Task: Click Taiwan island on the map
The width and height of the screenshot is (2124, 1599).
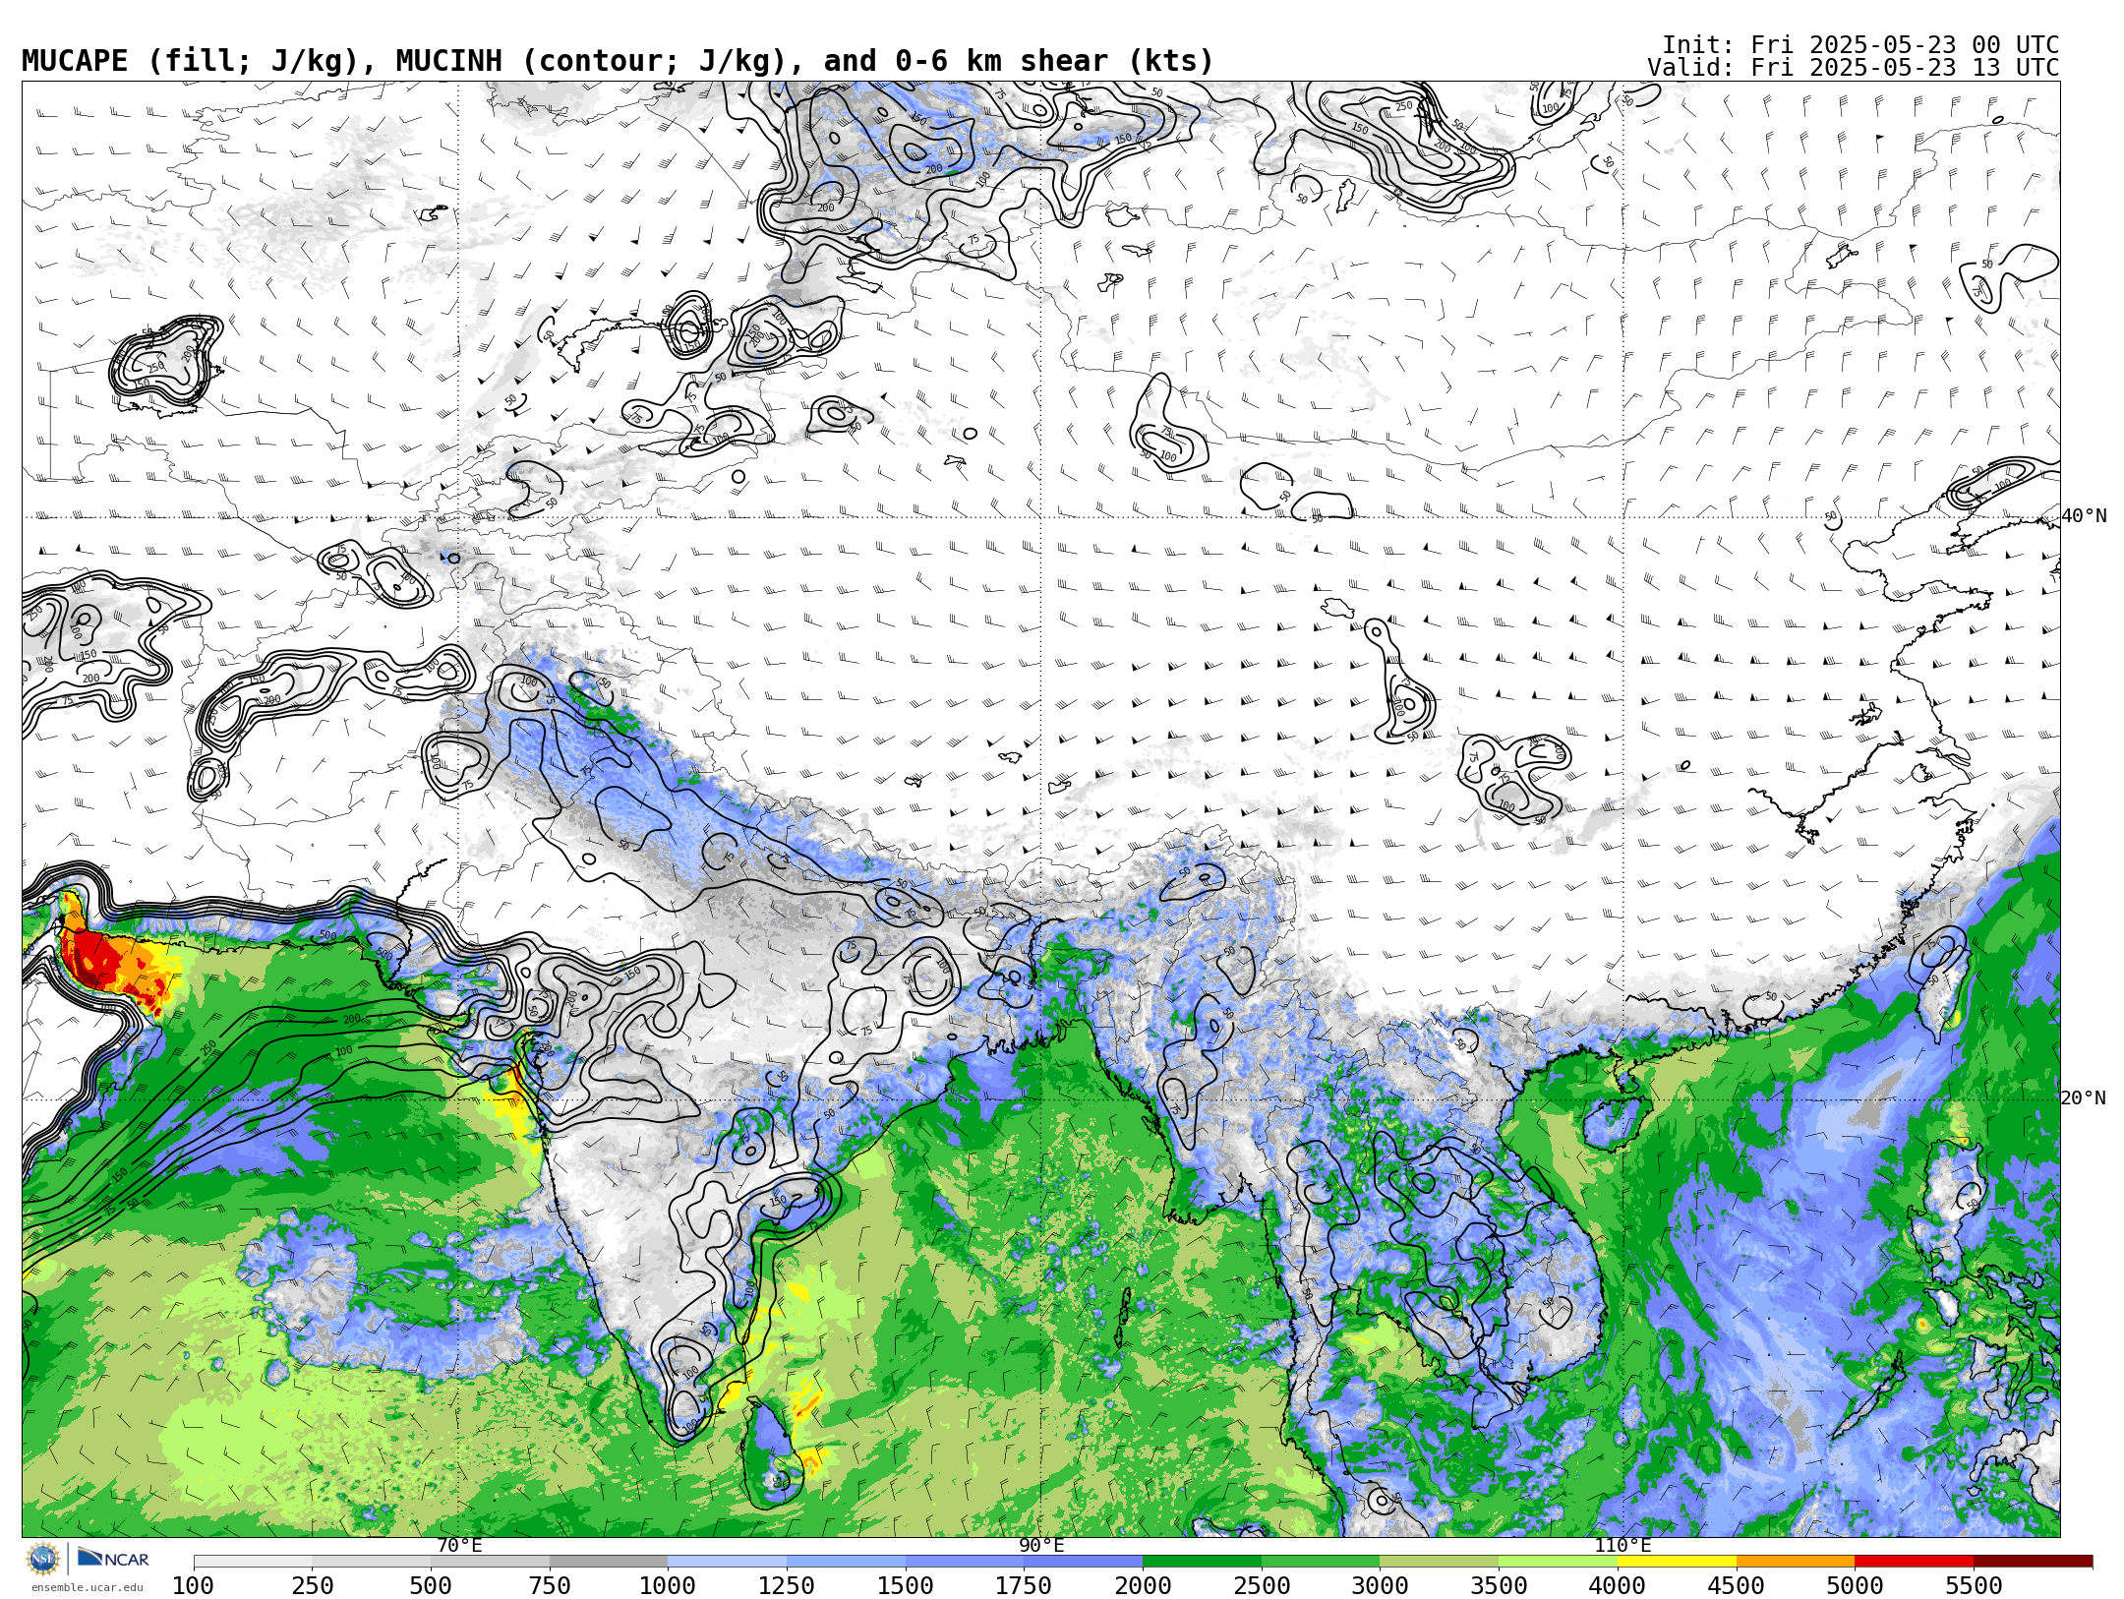Action: coord(1942,994)
